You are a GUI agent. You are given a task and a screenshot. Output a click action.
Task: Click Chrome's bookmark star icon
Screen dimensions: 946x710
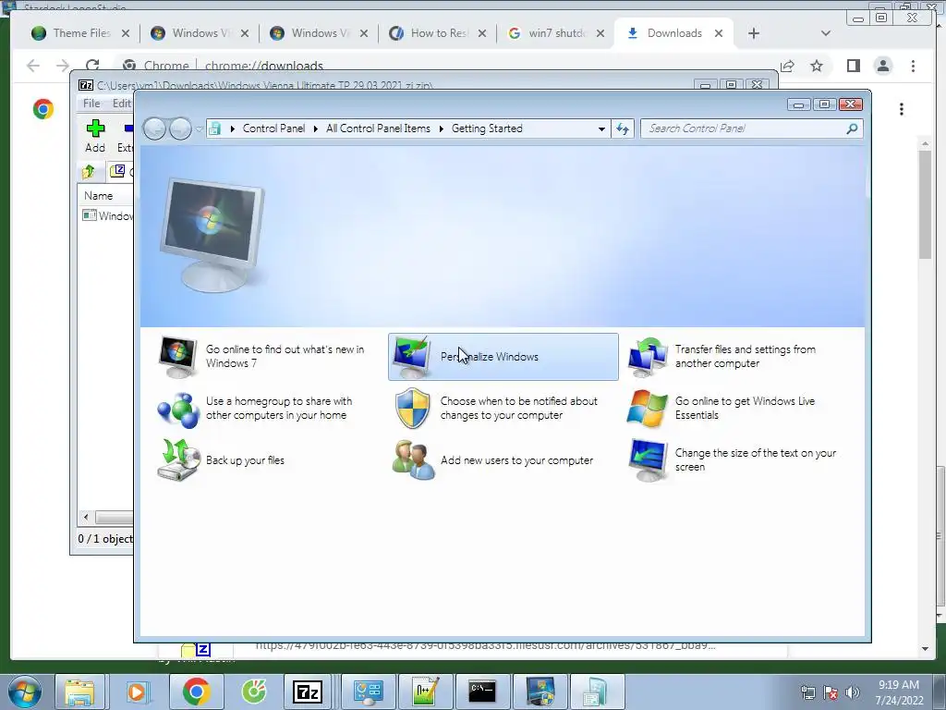click(x=817, y=66)
